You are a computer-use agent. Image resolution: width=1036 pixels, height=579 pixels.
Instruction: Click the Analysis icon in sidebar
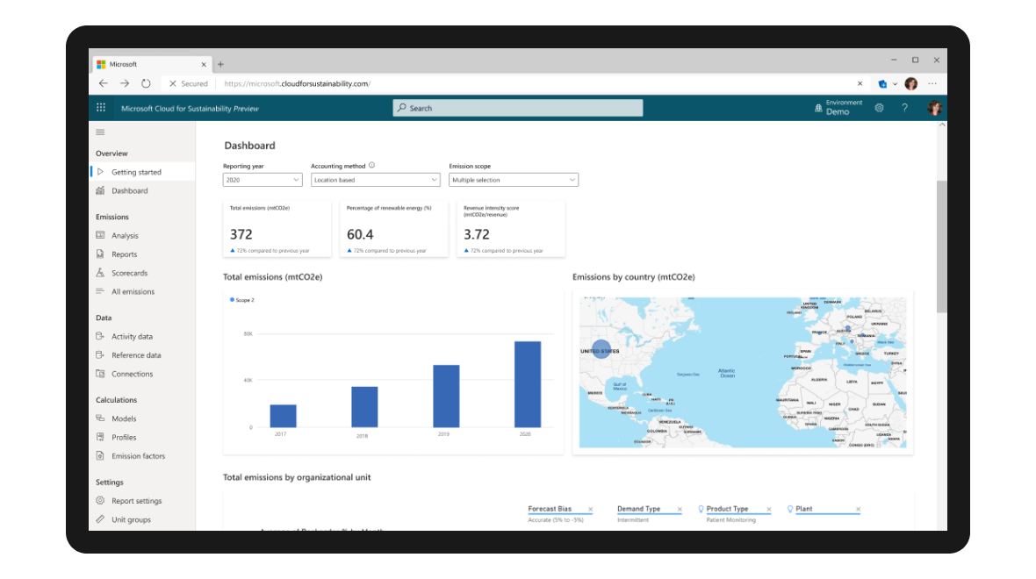(100, 236)
